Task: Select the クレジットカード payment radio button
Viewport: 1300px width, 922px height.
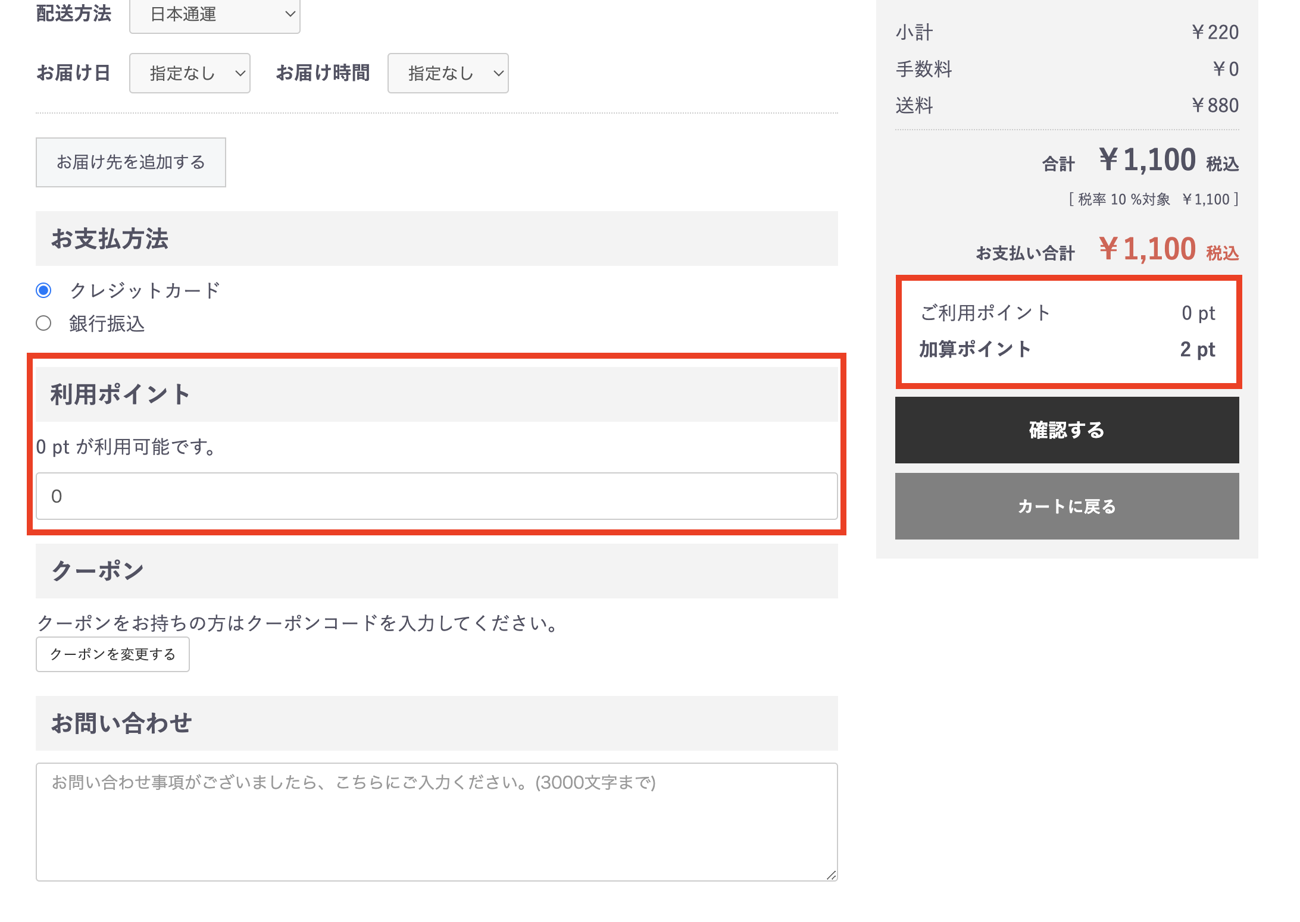Action: (x=43, y=290)
